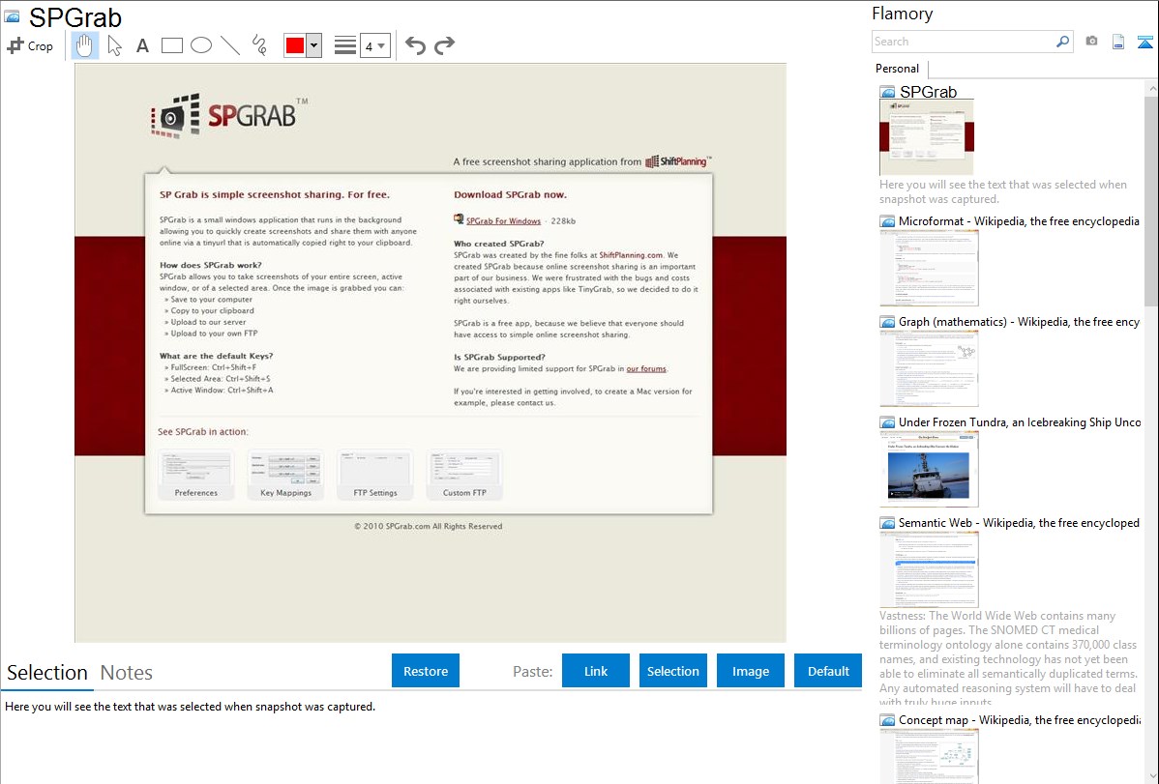Screen dimensions: 1159x784
Task: Open the SPGrab snapshot thumbnail in Flamory
Action: [x=927, y=137]
